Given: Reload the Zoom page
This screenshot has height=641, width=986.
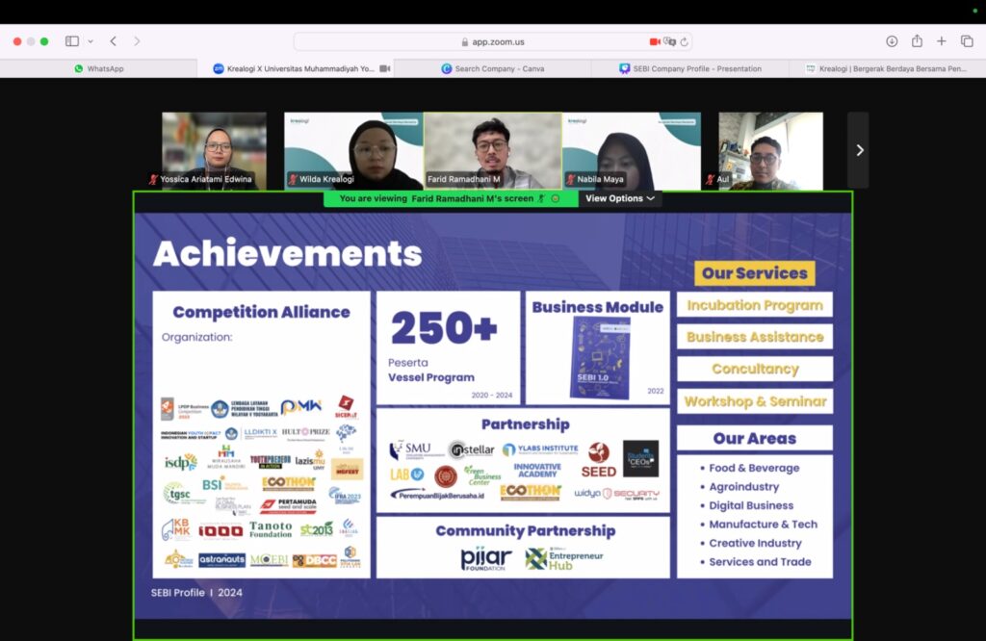Looking at the screenshot, I should tap(685, 42).
